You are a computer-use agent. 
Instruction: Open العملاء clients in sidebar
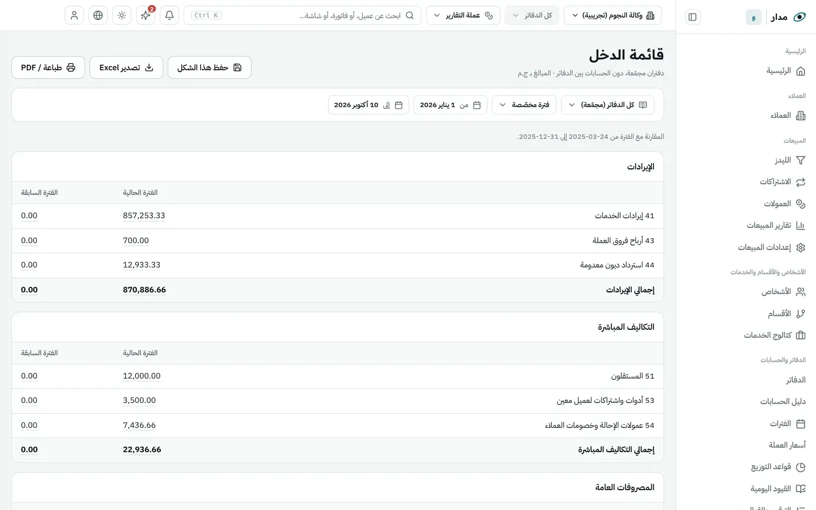click(x=746, y=116)
